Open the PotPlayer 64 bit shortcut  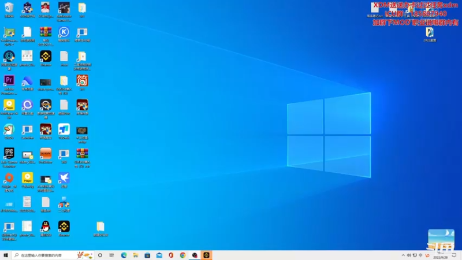tap(9, 105)
